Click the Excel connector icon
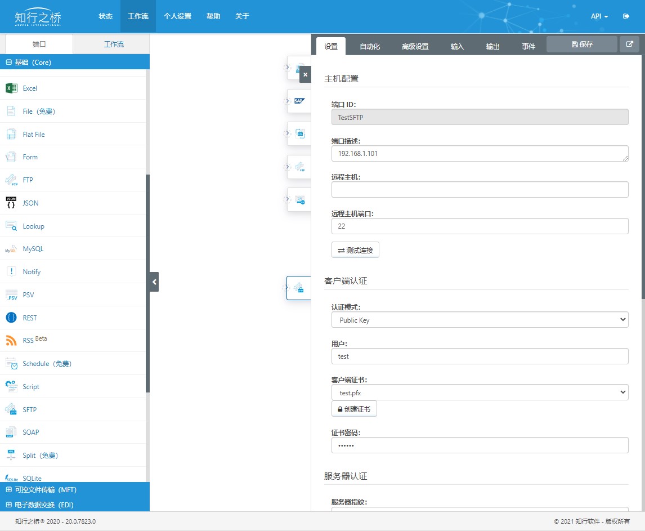645x531 pixels. tap(11, 88)
